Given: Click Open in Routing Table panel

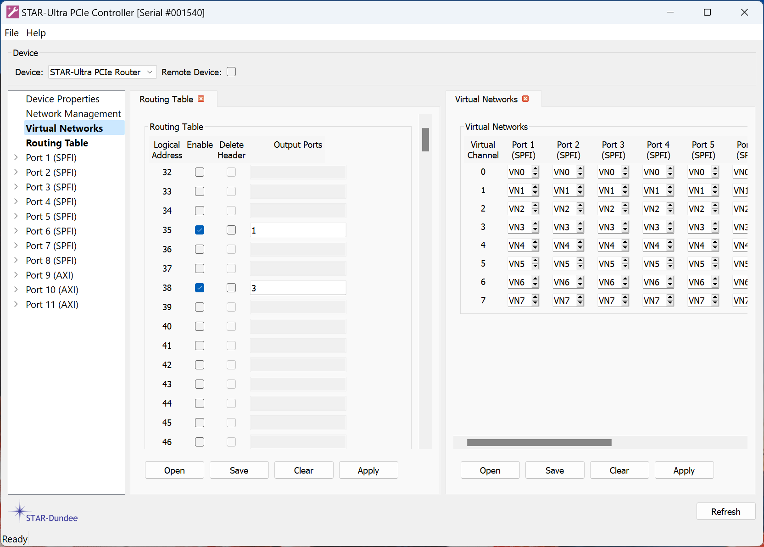Looking at the screenshot, I should pyautogui.click(x=174, y=470).
